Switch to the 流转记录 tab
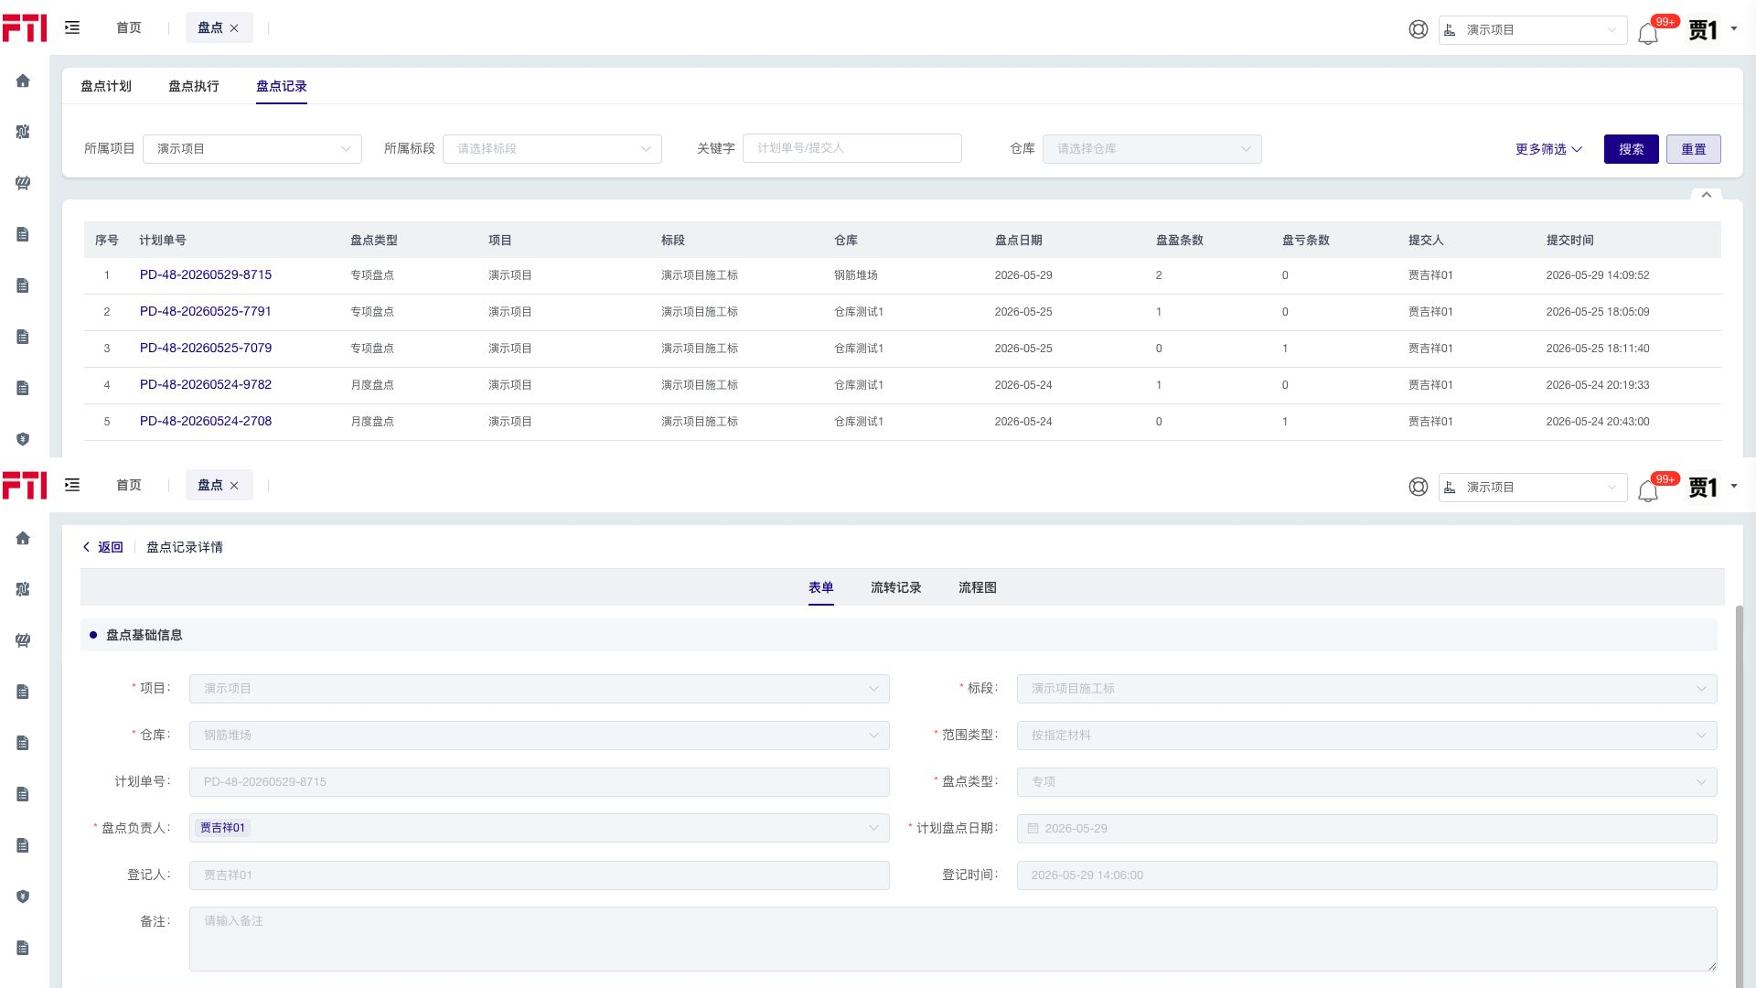Screen dimensions: 1756x988 (x=896, y=587)
